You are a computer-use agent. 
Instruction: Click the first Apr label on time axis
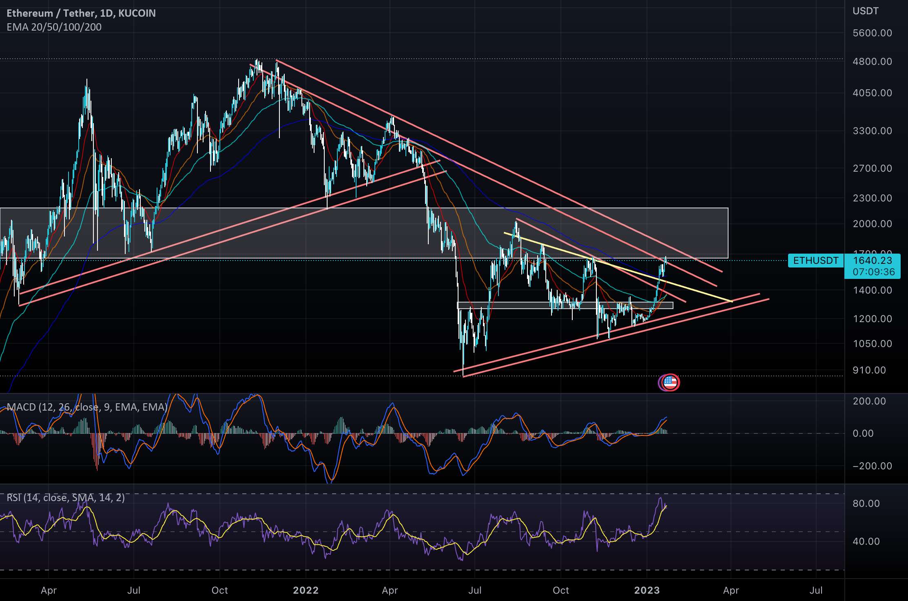point(49,590)
